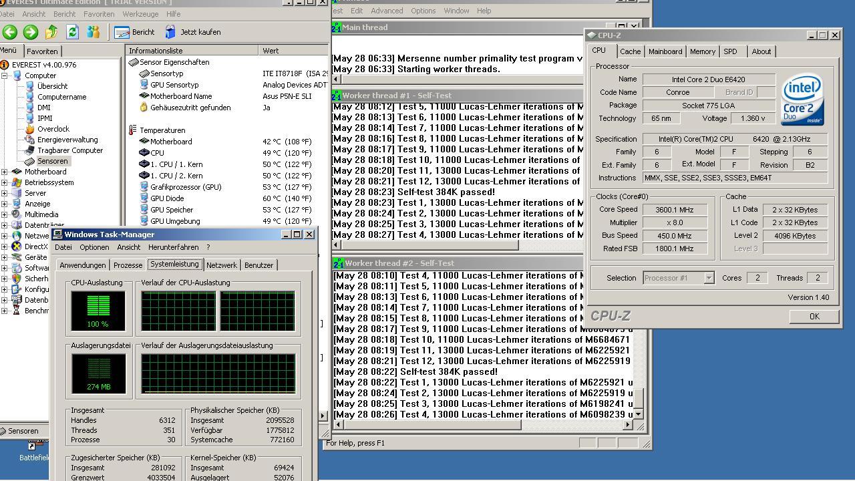
Task: Open the Memory tab in CPU-Z
Action: 702,51
